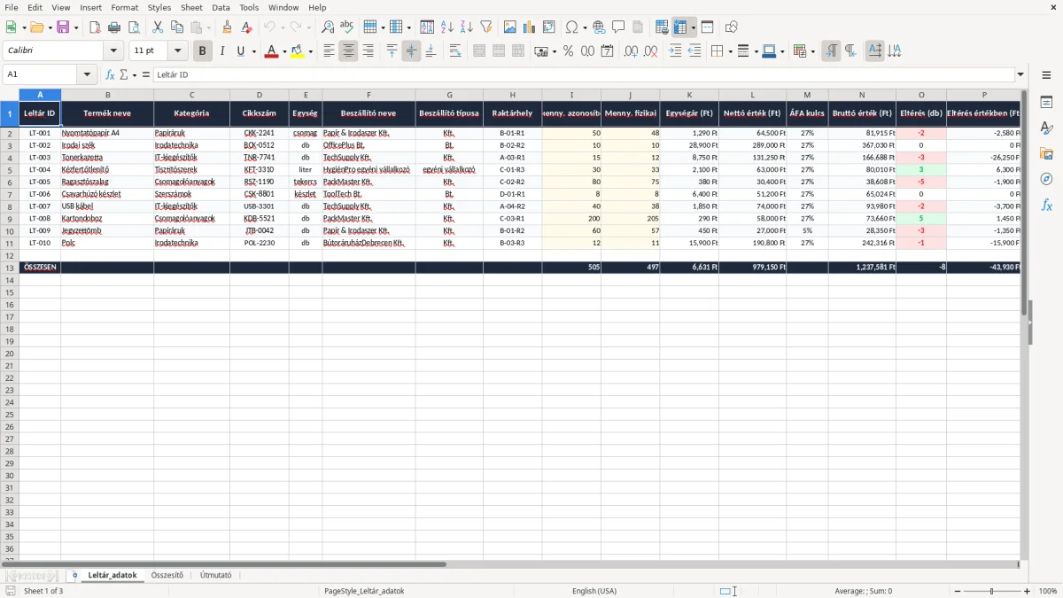The height and width of the screenshot is (598, 1063).
Task: Select row 13 header
Action: click(x=10, y=267)
